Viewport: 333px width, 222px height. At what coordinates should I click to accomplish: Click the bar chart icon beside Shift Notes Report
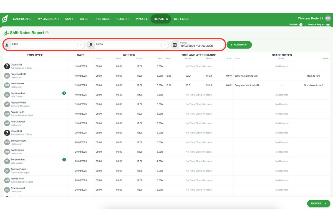point(6,32)
